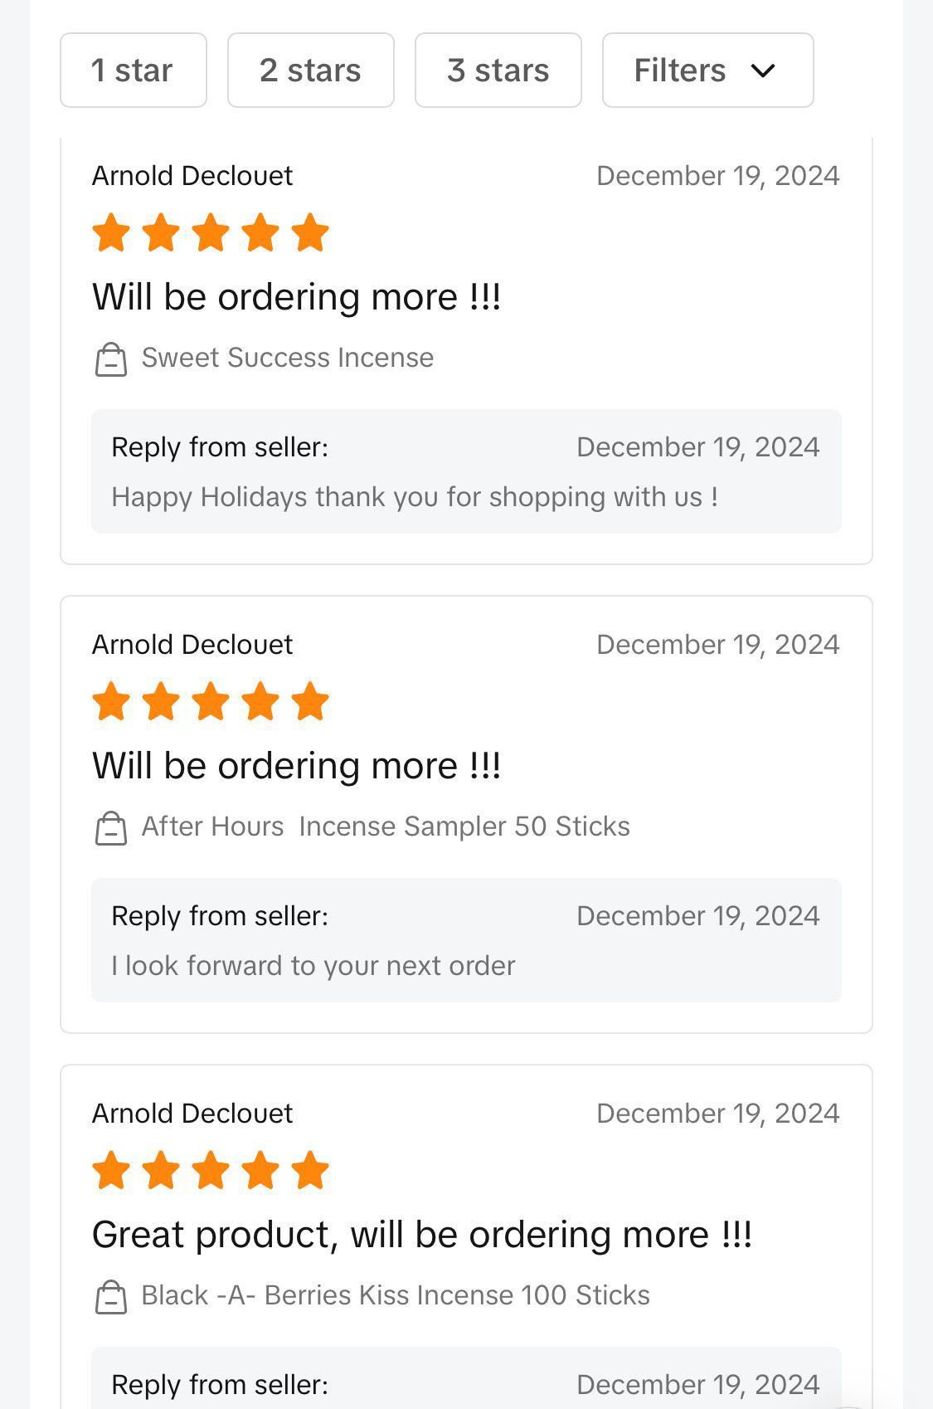Screen dimensions: 933x1409
Task: Click the first Arnold Declouet reviewer name
Action: tap(192, 176)
